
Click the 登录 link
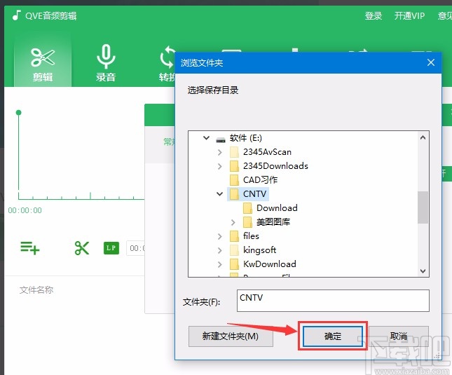click(374, 15)
